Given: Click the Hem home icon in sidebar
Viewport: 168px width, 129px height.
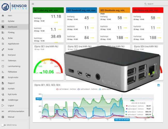Looking at the screenshot, I should tap(3, 15).
